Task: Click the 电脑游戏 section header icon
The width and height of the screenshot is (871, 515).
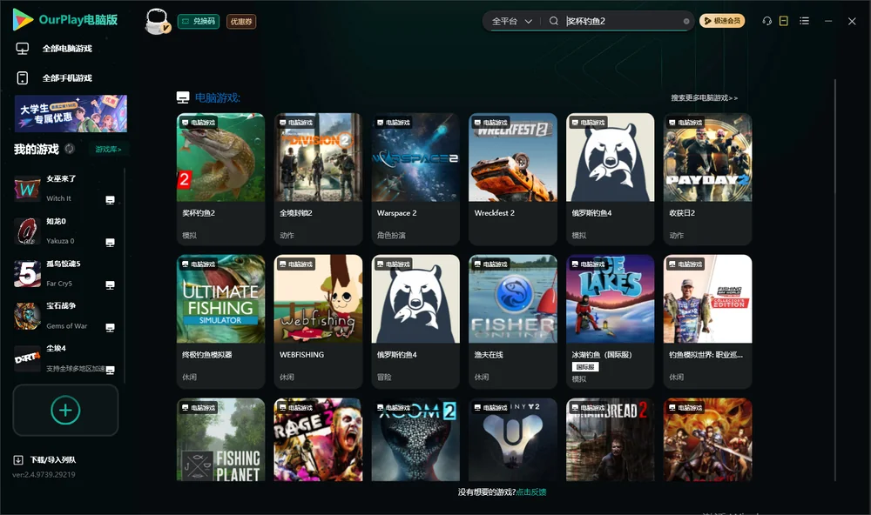Action: [183, 97]
